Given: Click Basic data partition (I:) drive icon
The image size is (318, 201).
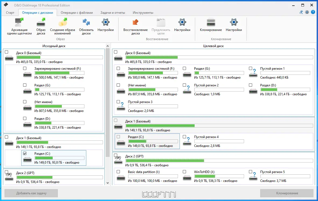Looking at the screenshot, I should pos(121,178).
